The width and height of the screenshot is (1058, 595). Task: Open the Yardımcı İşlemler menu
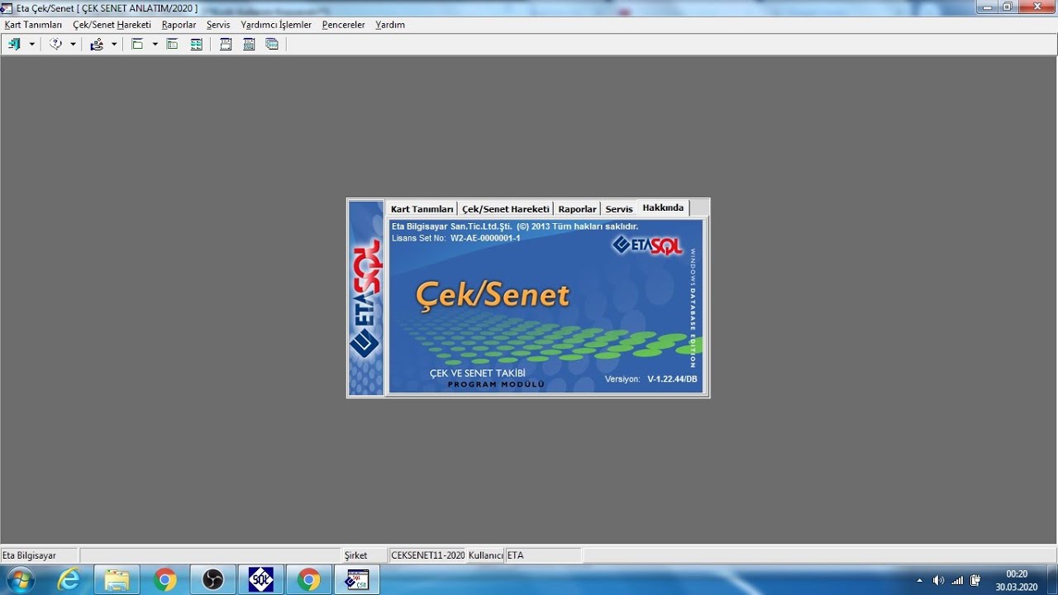click(276, 25)
